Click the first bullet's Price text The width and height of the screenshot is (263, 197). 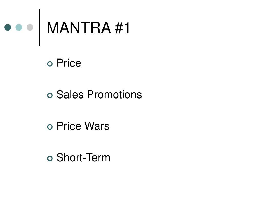pyautogui.click(x=69, y=63)
